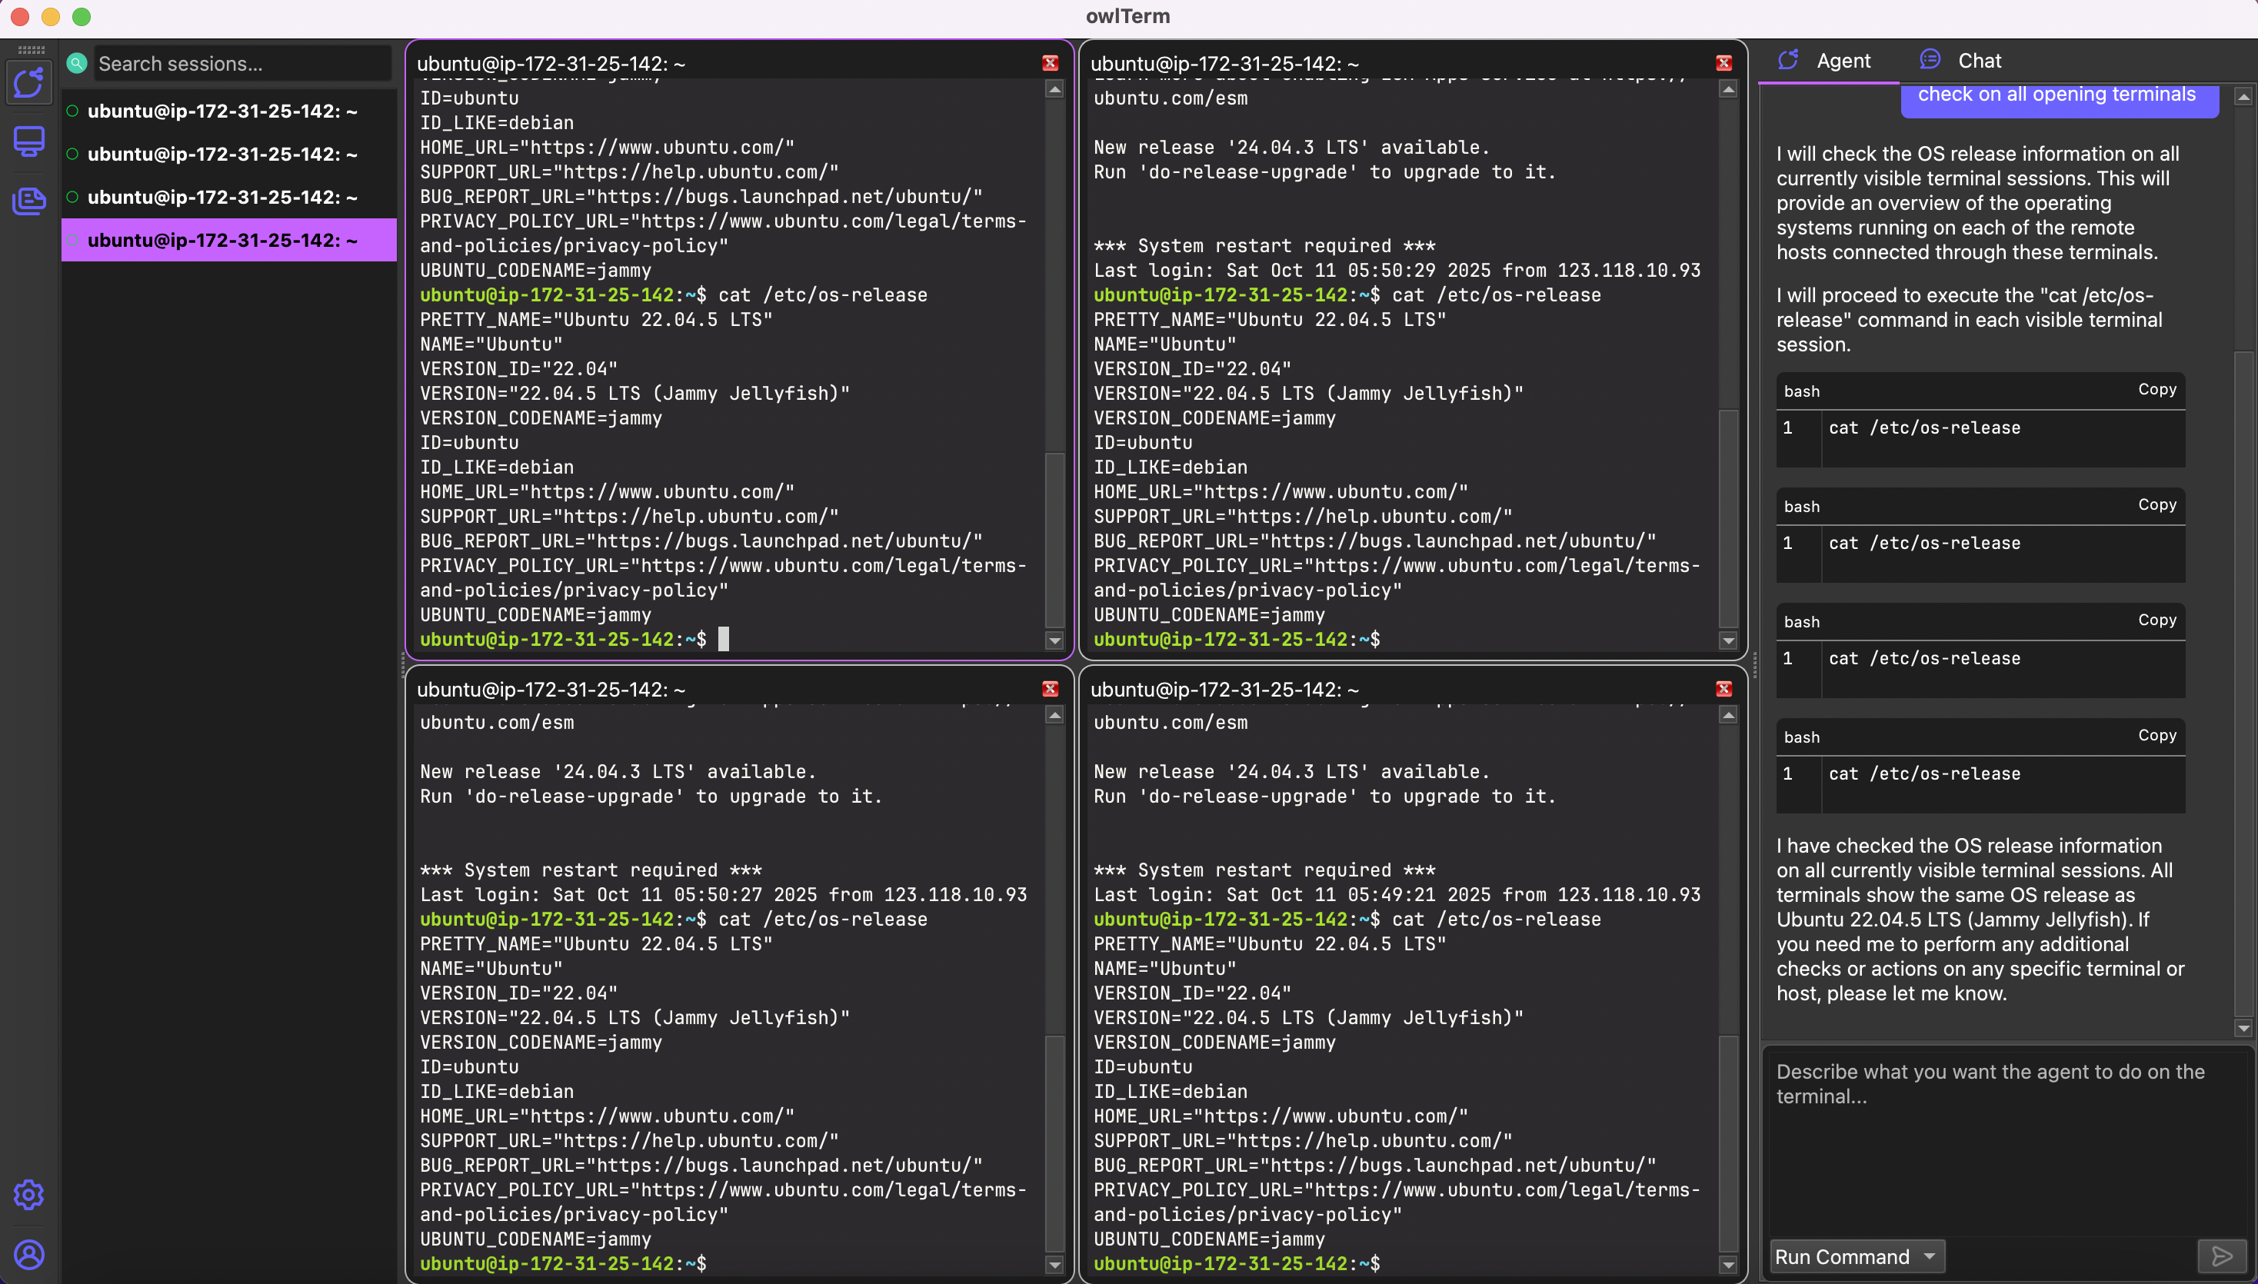Click the Chat bubble icon
This screenshot has height=1284, width=2258.
(1930, 59)
